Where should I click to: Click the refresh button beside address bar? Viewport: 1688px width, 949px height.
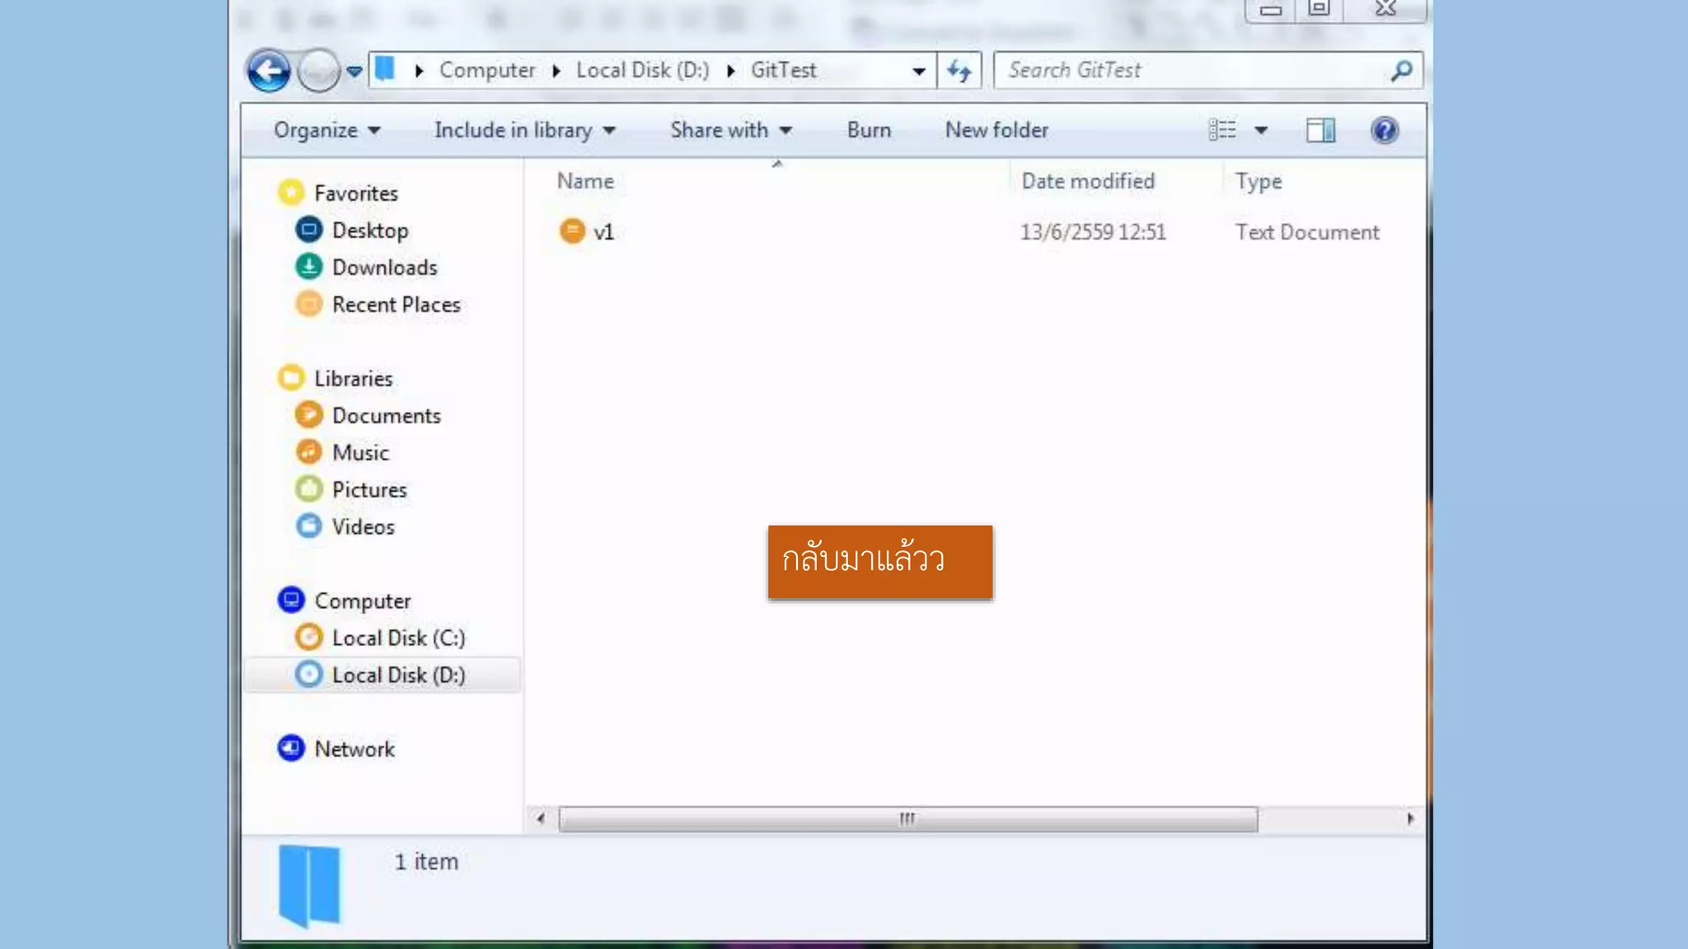tap(959, 71)
